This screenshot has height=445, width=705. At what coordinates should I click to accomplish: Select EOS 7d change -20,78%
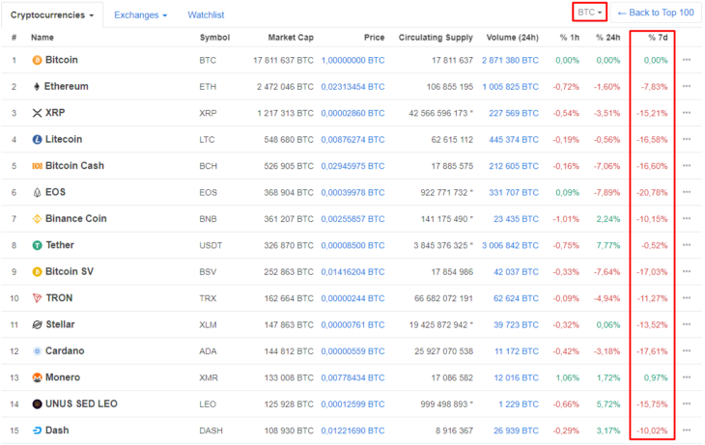coord(652,193)
